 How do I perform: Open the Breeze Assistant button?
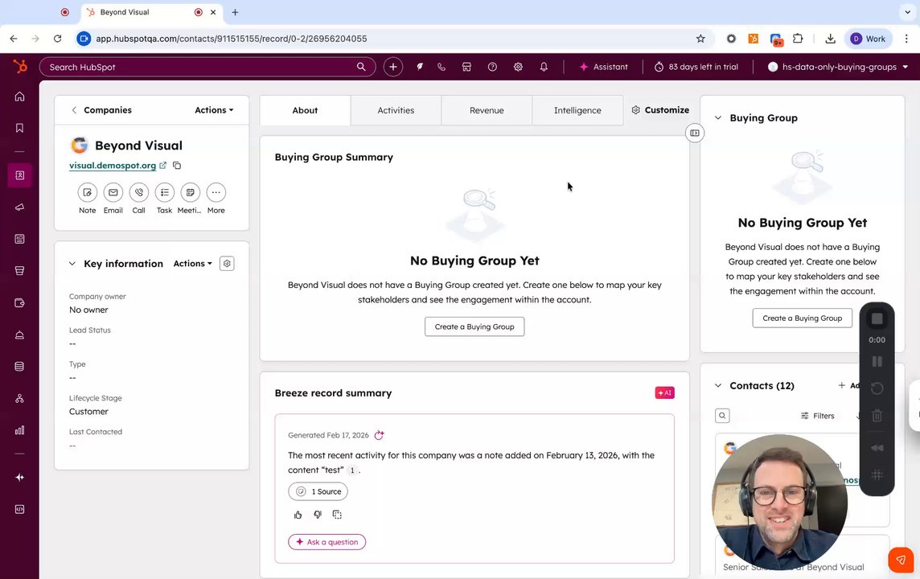pos(603,67)
